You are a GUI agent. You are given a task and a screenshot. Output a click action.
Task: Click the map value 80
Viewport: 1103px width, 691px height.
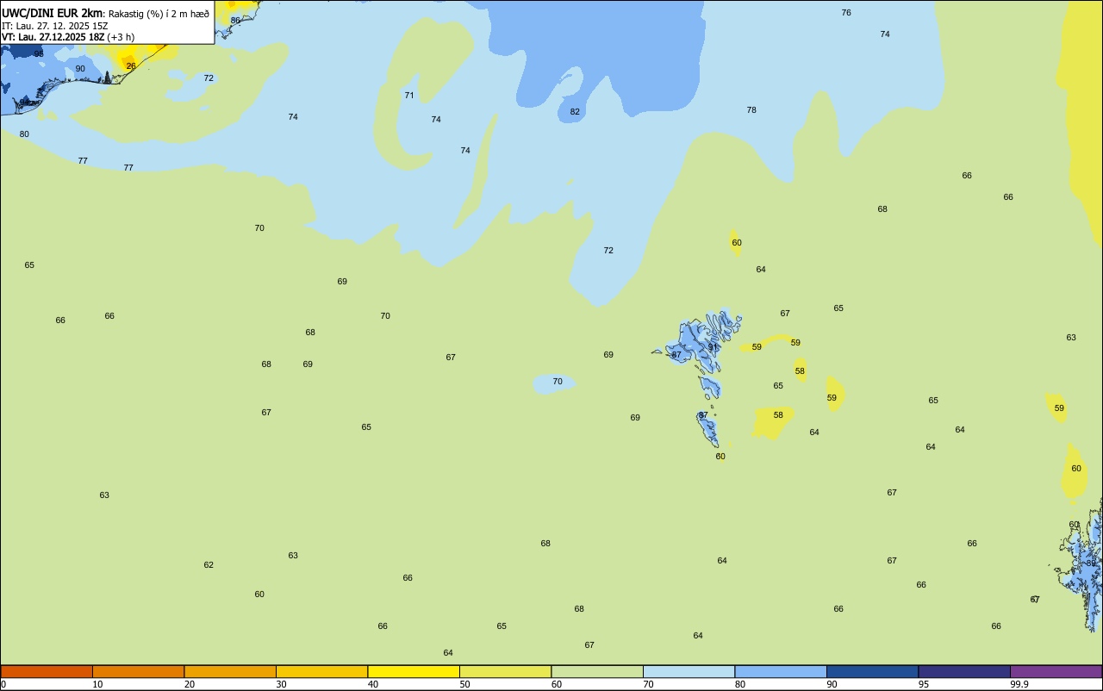[24, 134]
